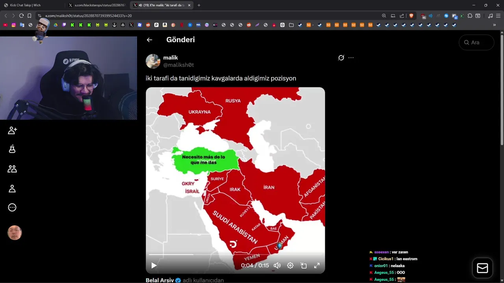Click the Ara search field
The height and width of the screenshot is (283, 504).
coord(476,42)
